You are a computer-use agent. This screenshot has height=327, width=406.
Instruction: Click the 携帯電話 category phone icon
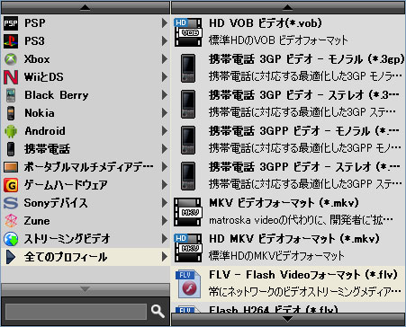(x=11, y=149)
